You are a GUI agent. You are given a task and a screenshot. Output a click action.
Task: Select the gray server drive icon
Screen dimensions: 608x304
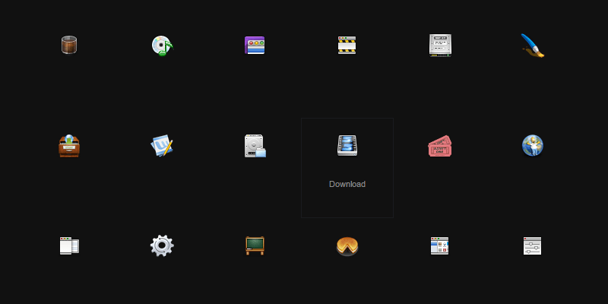(x=440, y=46)
